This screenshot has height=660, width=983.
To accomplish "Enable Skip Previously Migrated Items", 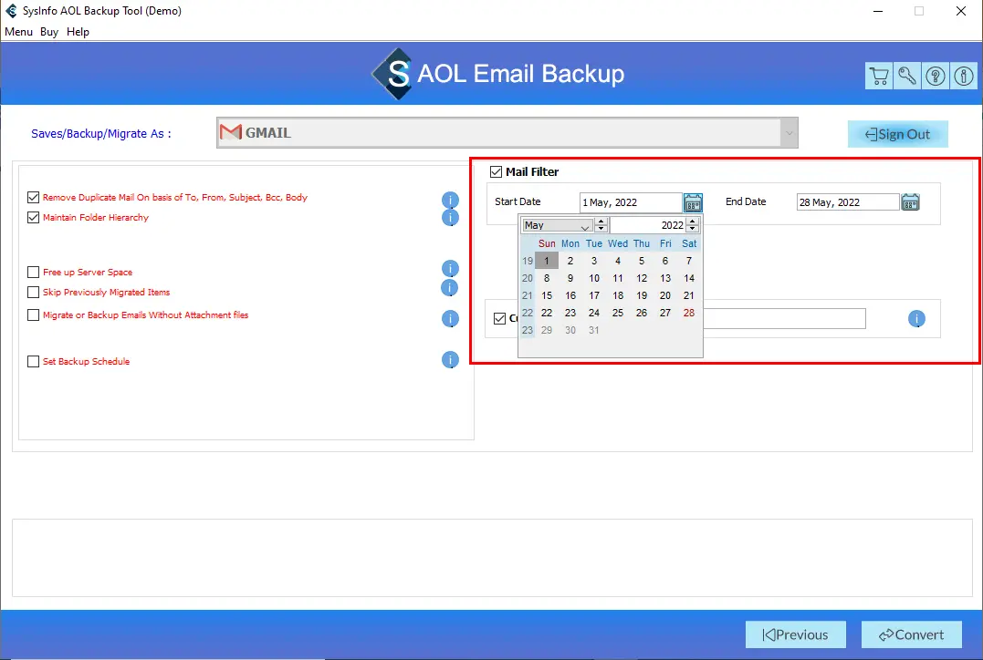I will pyautogui.click(x=33, y=292).
